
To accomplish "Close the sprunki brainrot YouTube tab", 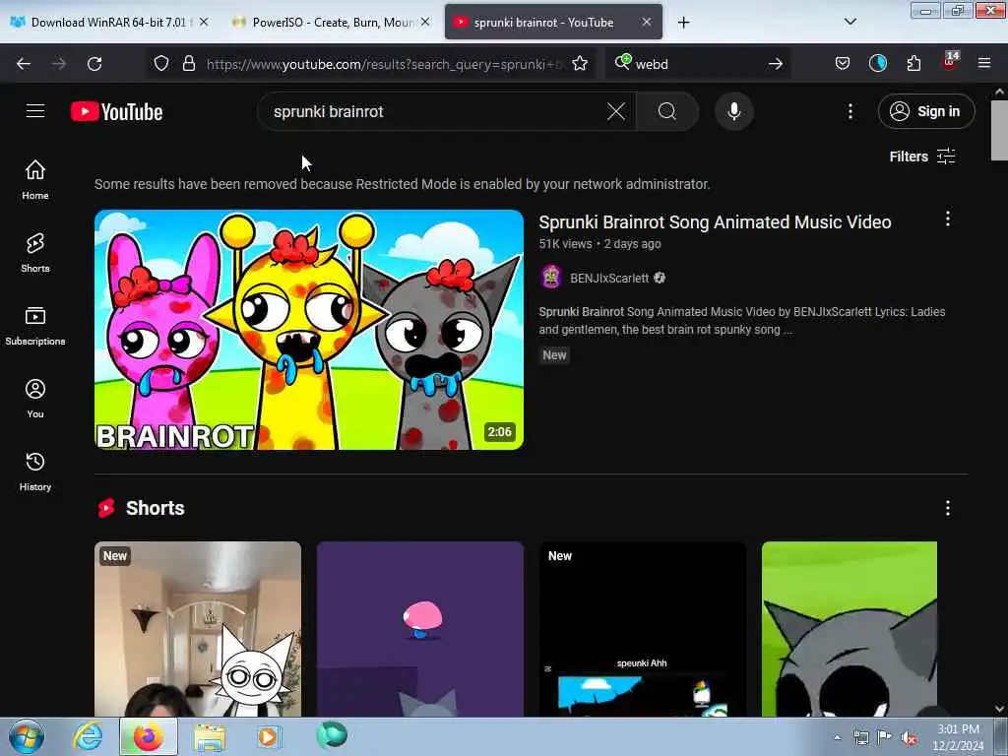I will [x=647, y=22].
